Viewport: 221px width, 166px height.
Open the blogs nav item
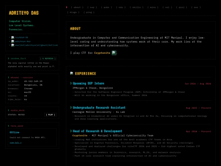(x=73, y=12)
